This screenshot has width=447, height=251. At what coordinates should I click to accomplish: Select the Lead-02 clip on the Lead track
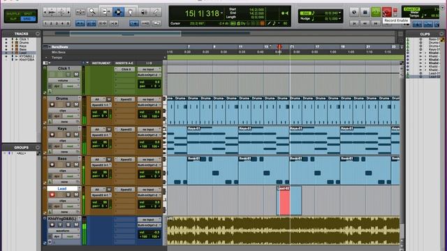(289, 200)
